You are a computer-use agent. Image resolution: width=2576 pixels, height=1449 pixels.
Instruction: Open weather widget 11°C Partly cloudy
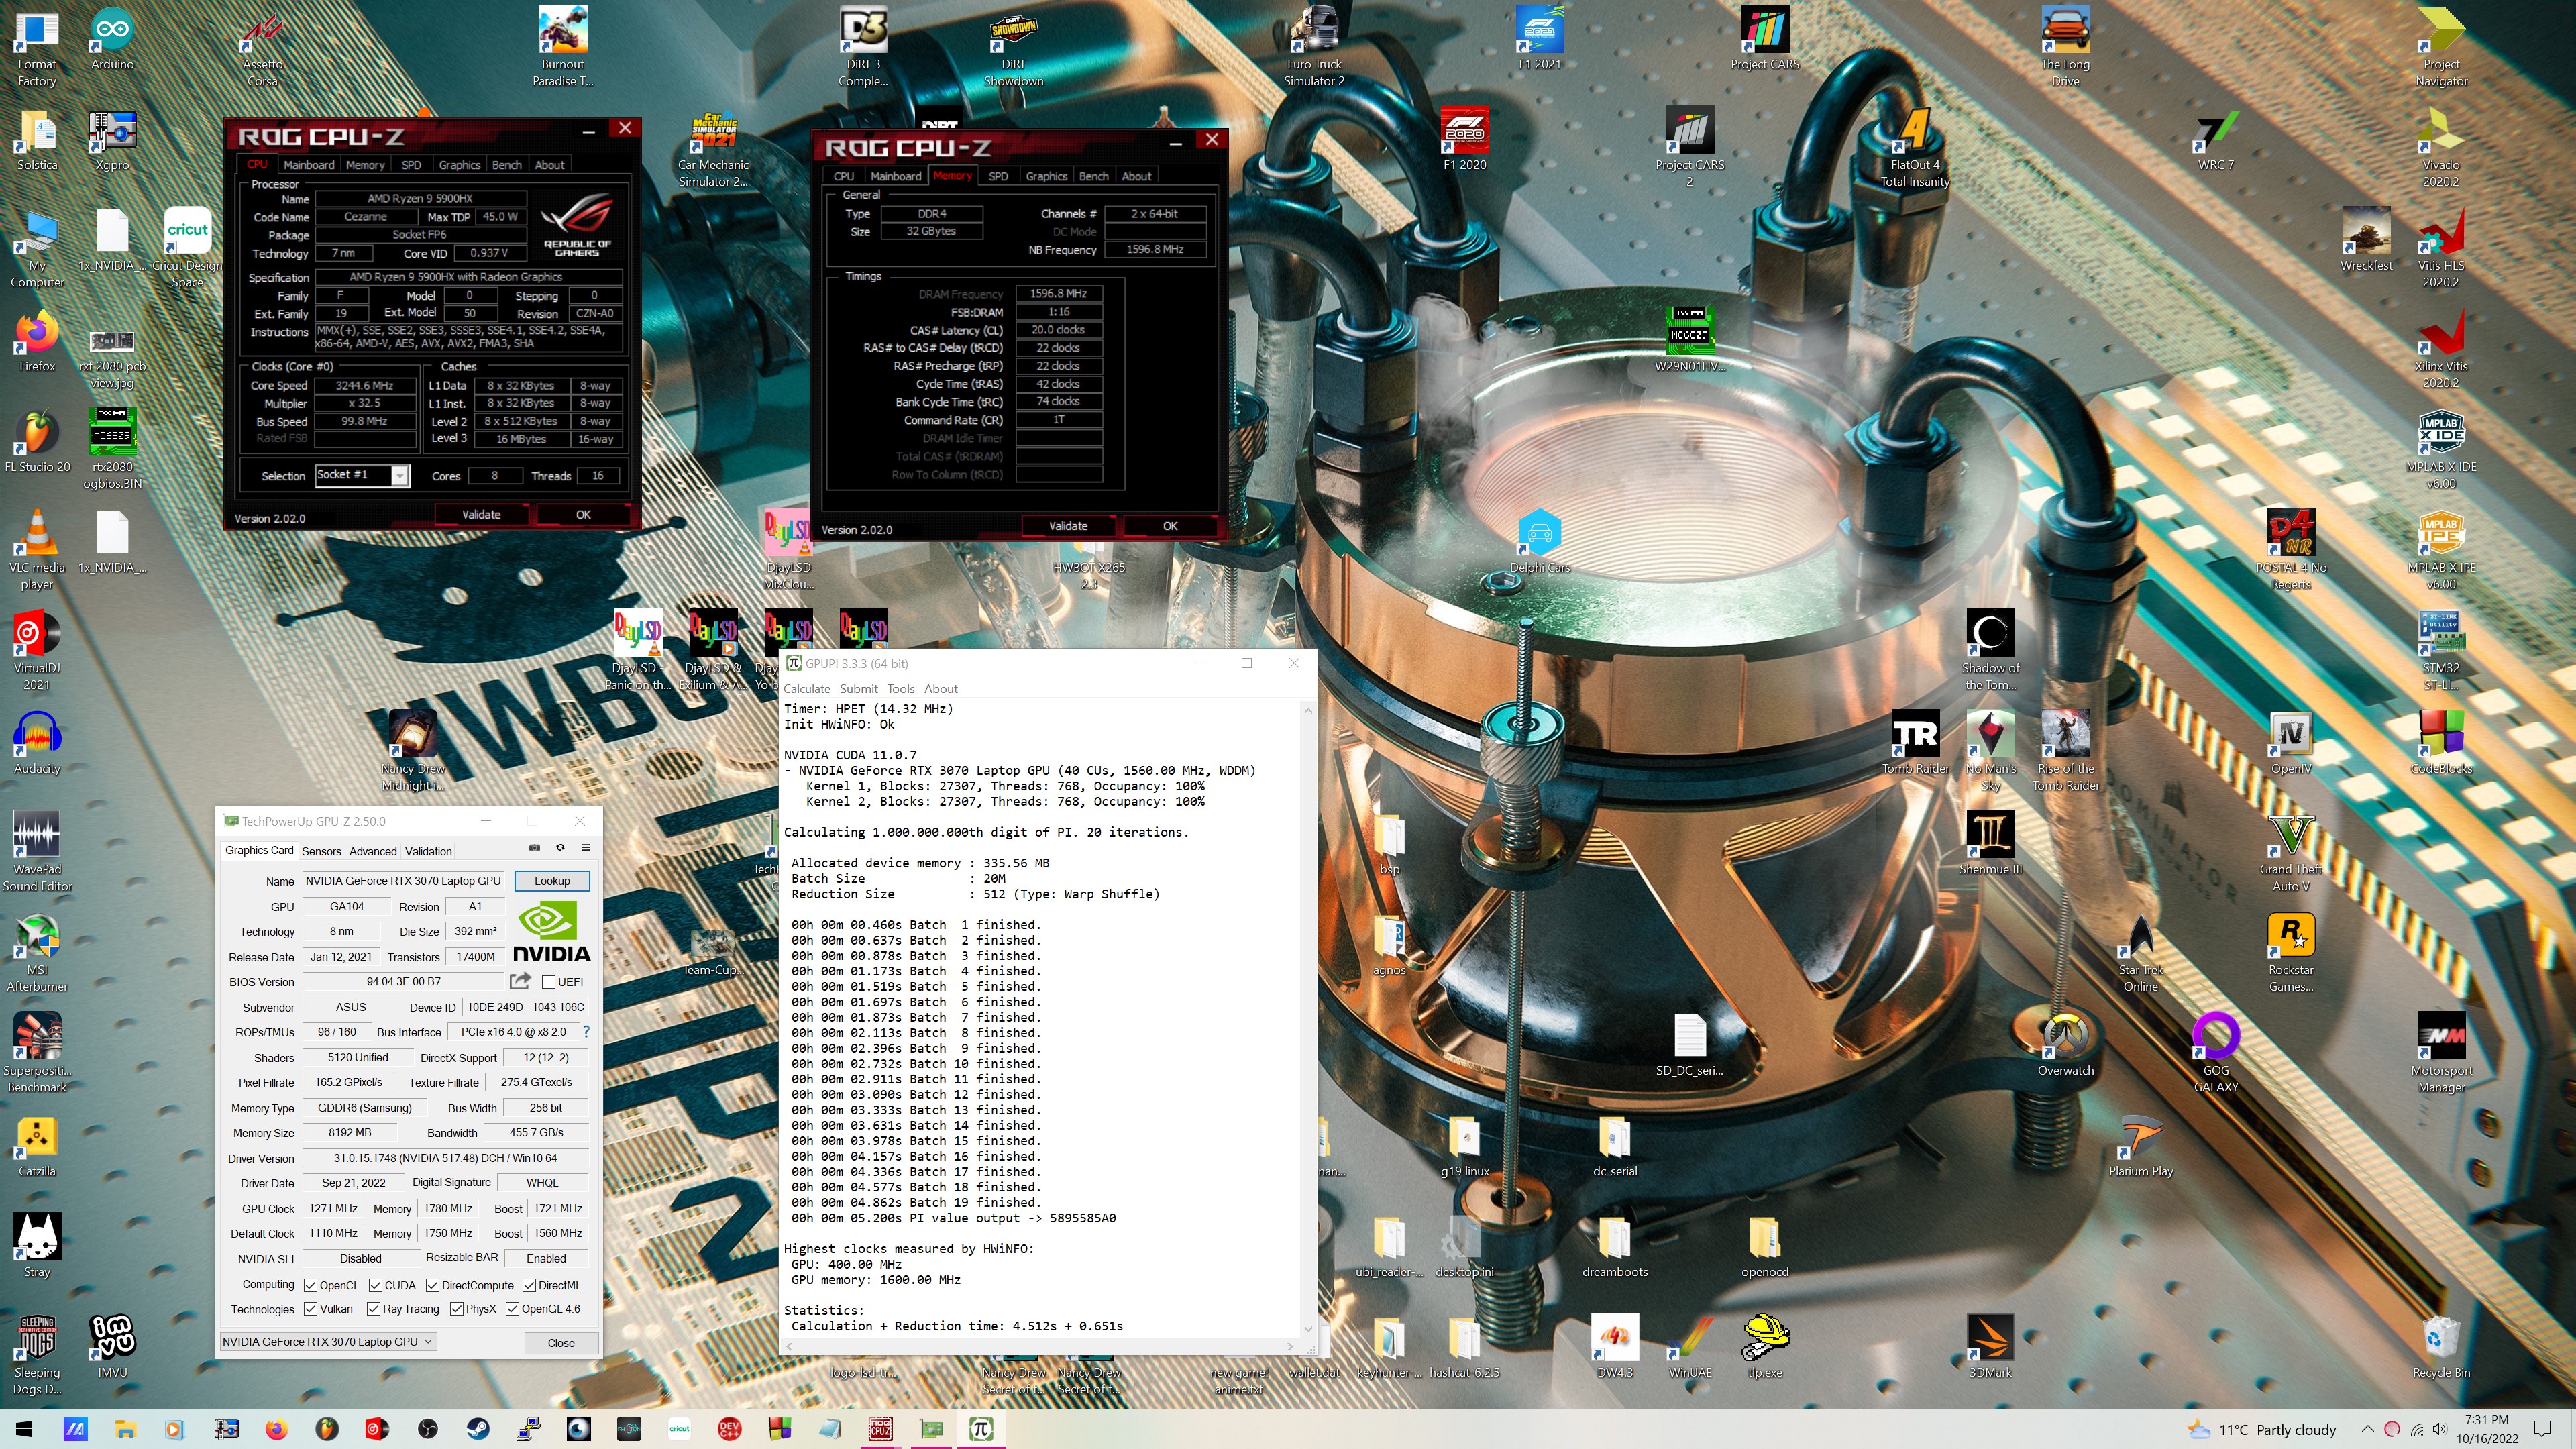coord(2261,1429)
